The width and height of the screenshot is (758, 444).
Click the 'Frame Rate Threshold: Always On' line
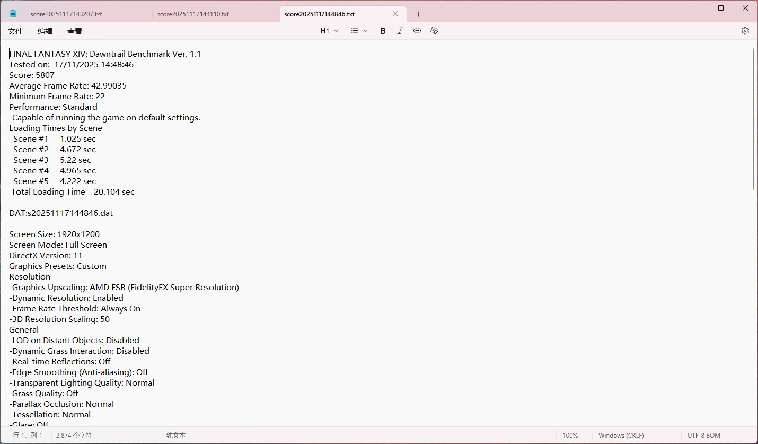pos(75,308)
